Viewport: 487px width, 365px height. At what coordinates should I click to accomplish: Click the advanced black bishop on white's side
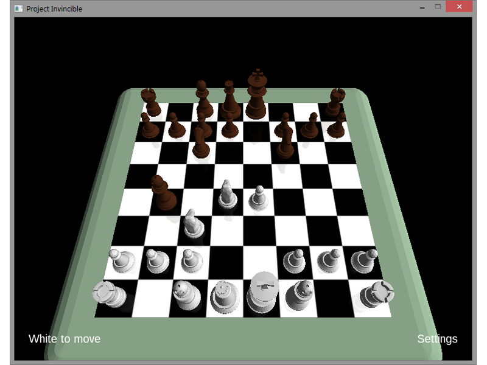[163, 192]
